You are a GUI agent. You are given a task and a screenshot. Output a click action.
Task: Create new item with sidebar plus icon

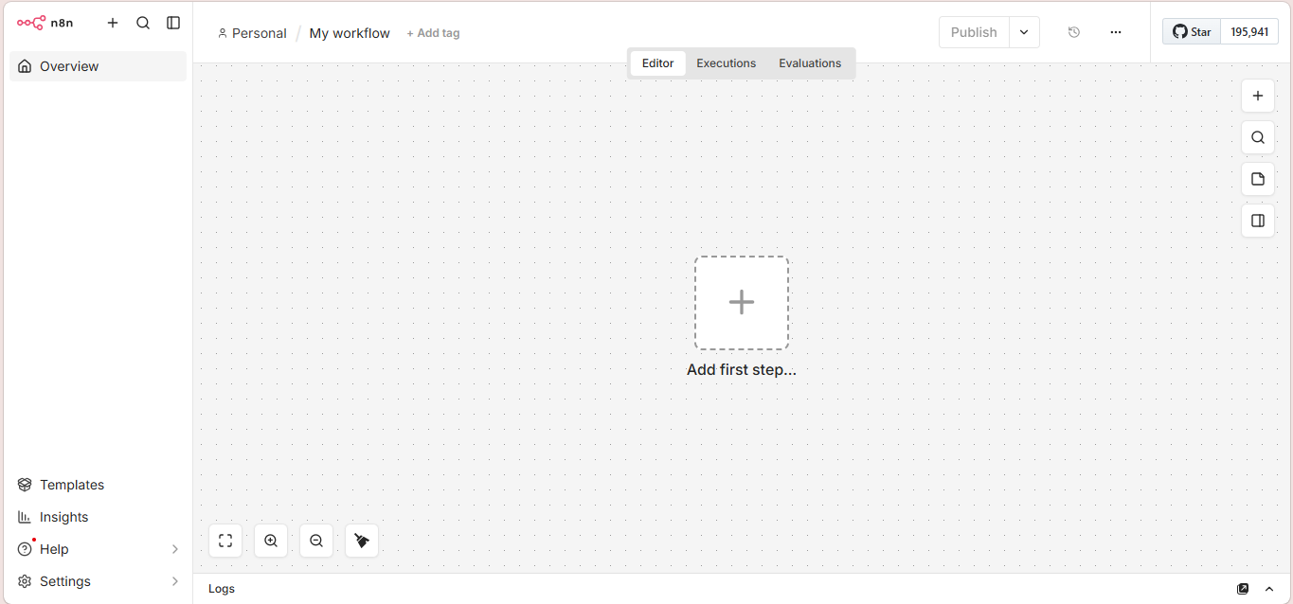pyautogui.click(x=113, y=23)
